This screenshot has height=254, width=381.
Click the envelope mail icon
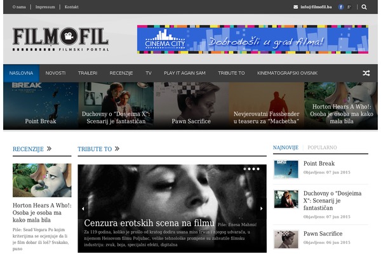click(296, 7)
